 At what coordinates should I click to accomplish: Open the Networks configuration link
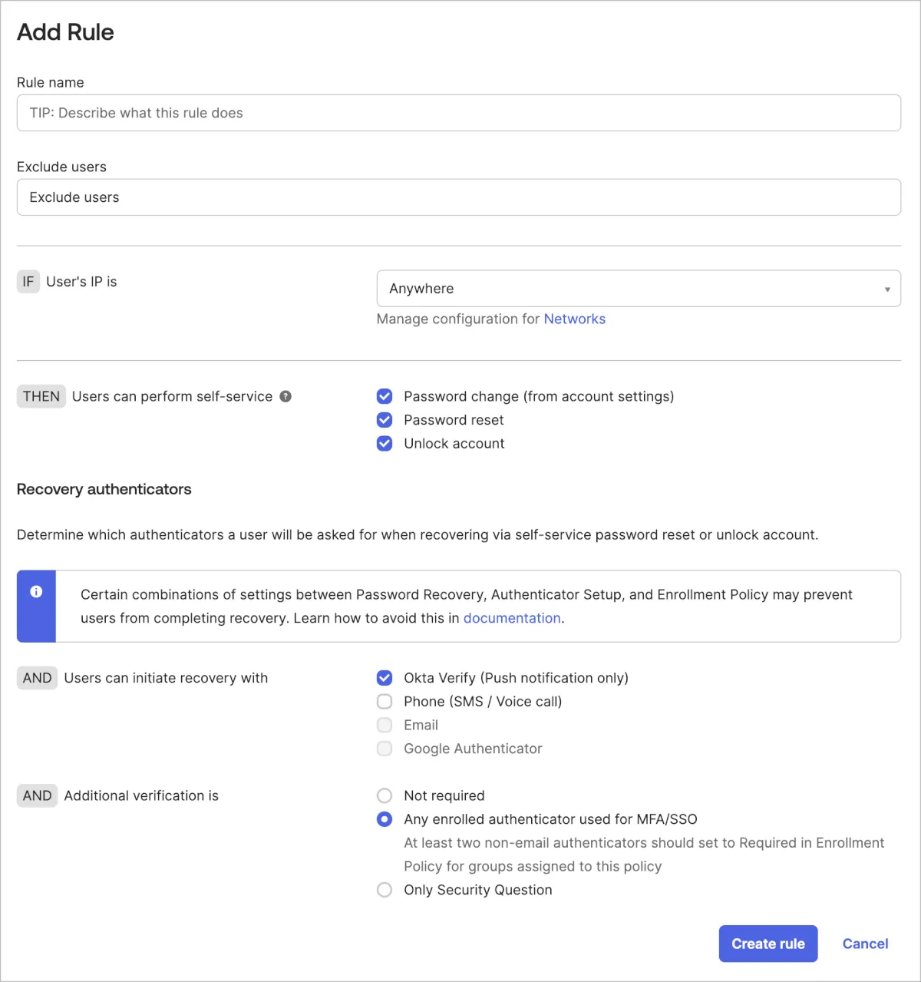[574, 319]
